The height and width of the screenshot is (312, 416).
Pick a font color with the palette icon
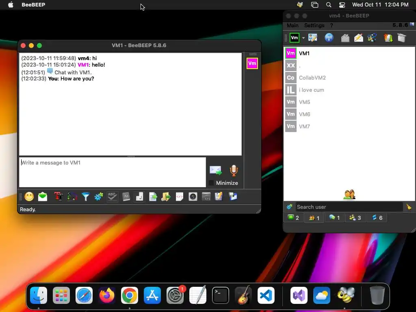(x=72, y=197)
